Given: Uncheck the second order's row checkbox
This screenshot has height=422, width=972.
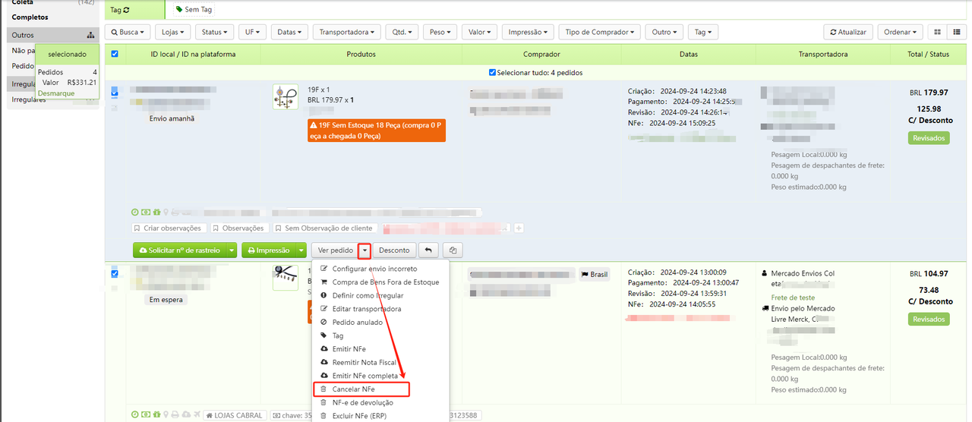Looking at the screenshot, I should click(115, 273).
